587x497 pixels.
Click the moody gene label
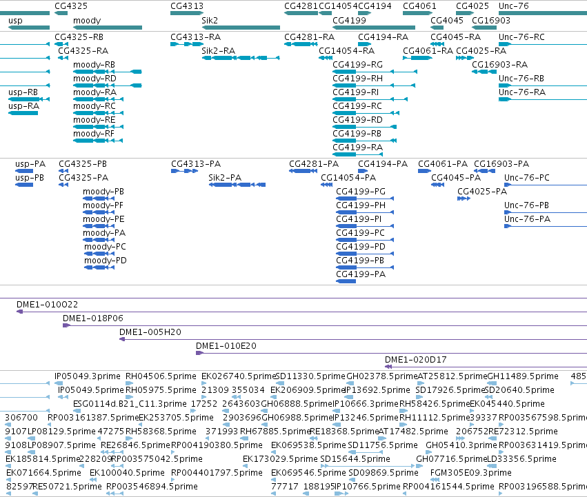pos(87,21)
